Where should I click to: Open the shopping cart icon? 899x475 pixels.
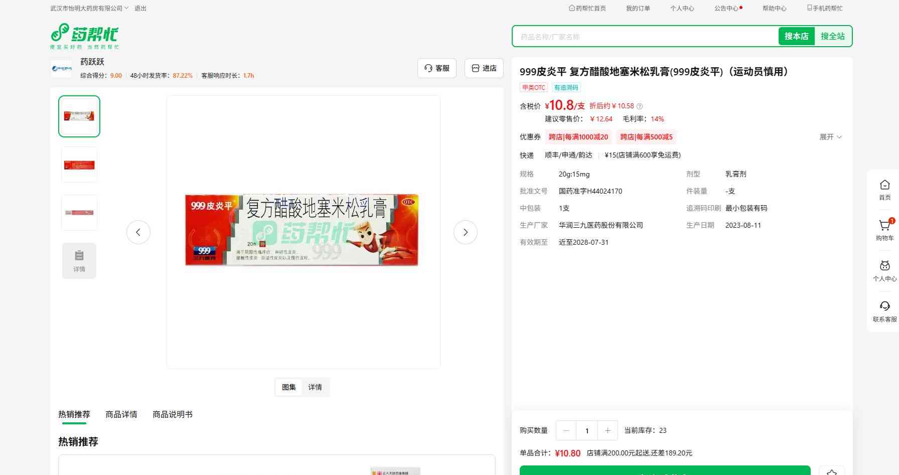point(884,226)
